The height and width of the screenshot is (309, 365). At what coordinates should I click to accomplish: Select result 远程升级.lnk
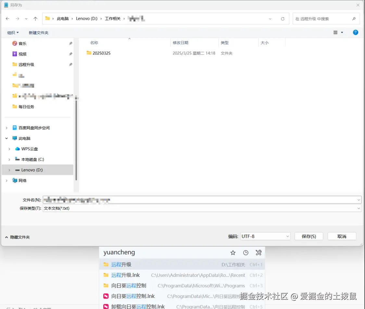[x=182, y=275]
